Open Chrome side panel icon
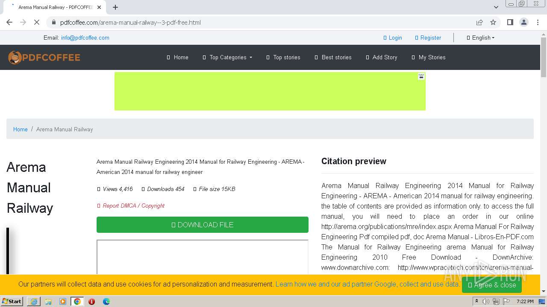Image resolution: width=547 pixels, height=307 pixels. point(510,22)
